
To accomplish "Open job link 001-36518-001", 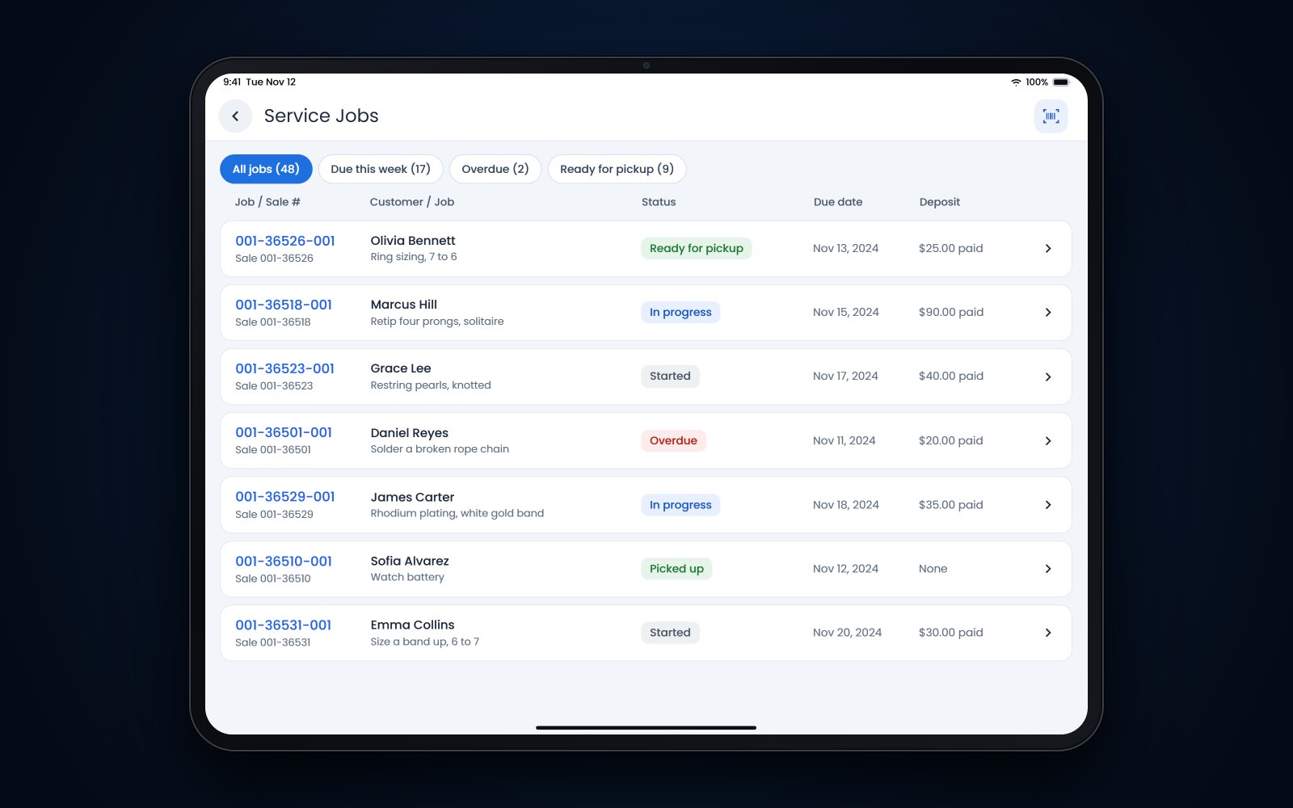I will [x=284, y=305].
